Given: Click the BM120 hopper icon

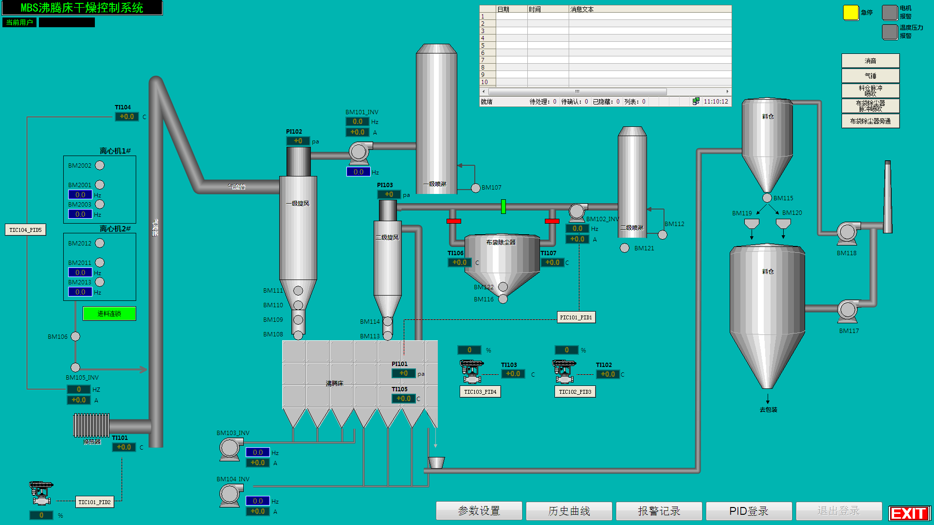Looking at the screenshot, I should click(783, 224).
